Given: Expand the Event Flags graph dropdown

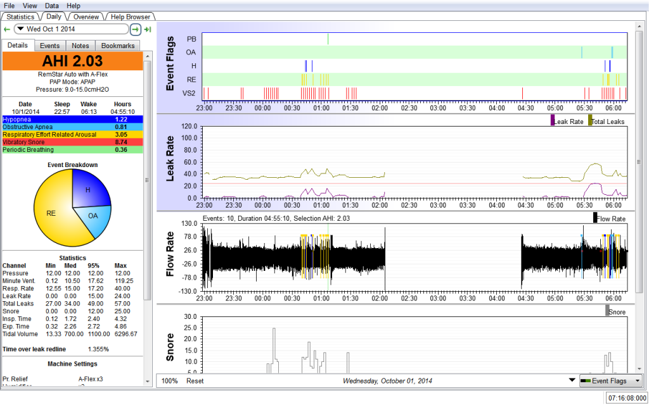Looking at the screenshot, I should tap(610, 381).
